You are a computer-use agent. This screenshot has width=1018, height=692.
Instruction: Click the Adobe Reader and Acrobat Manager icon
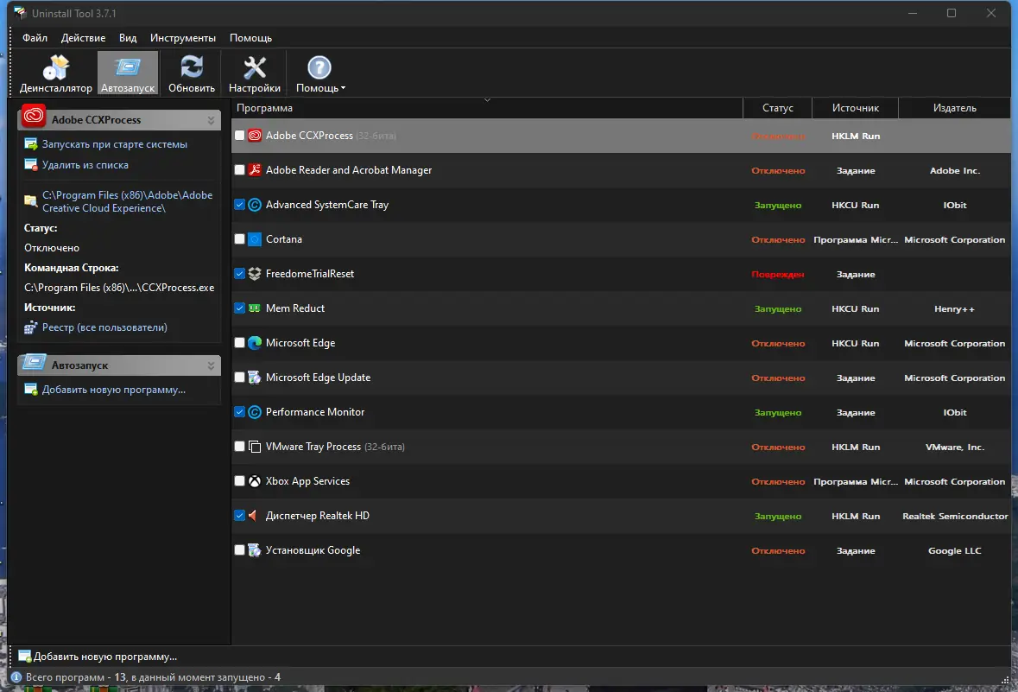coord(255,169)
